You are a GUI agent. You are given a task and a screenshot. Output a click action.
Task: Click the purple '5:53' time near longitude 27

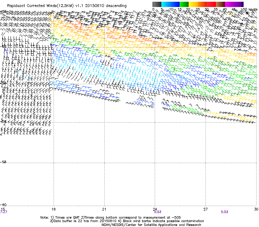[224, 212]
